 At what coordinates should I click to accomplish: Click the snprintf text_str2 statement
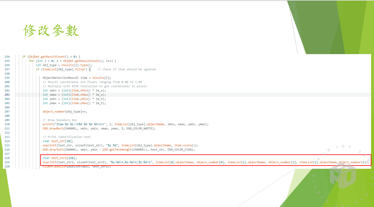(206, 162)
